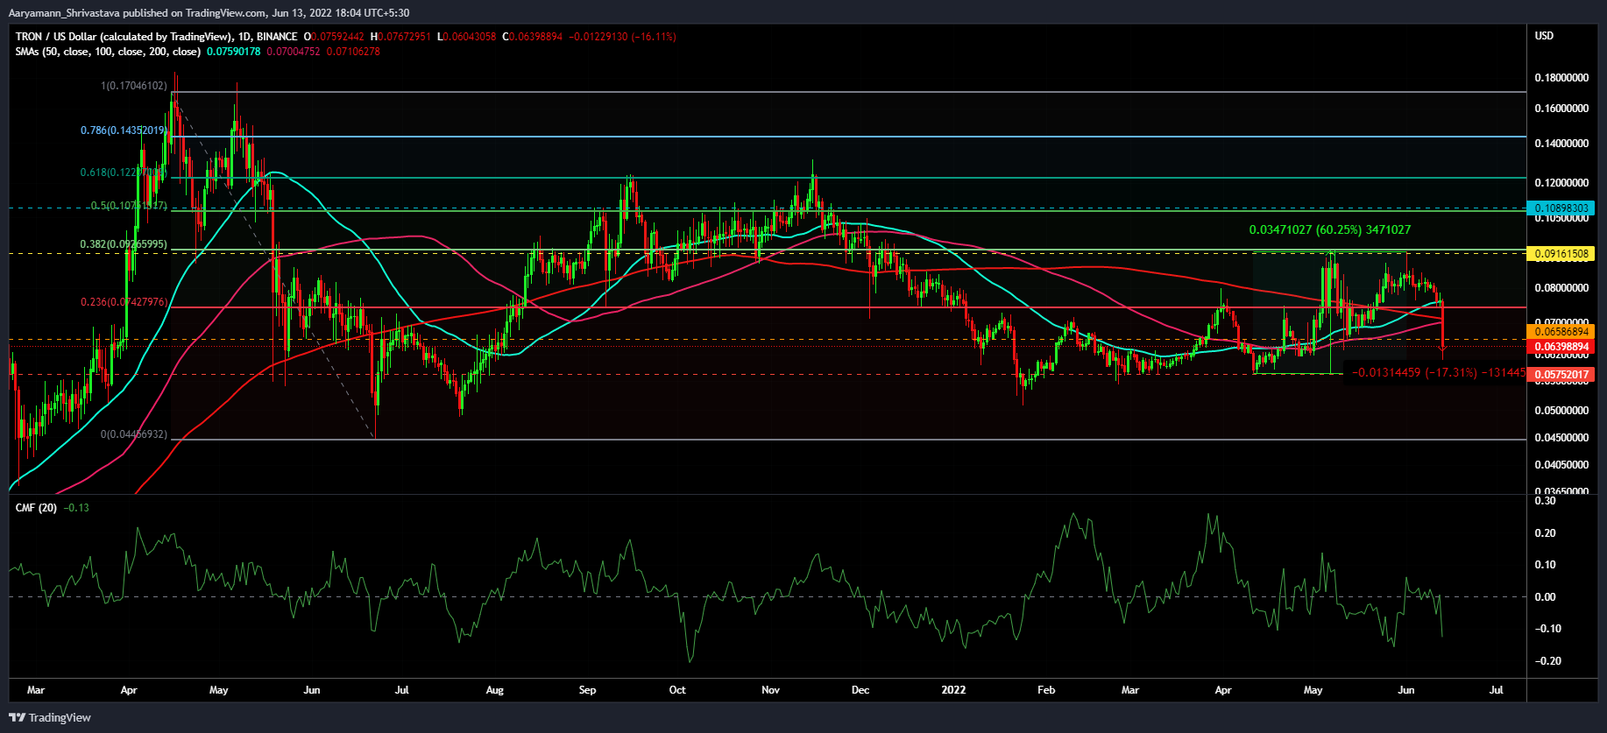Click the CMF value -0.13 in the legend

tap(77, 508)
